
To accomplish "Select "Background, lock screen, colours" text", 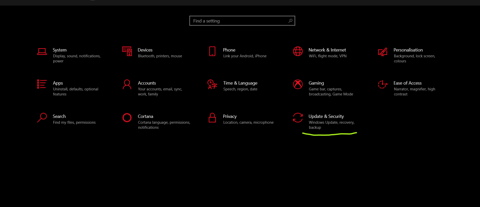I will point(414,59).
